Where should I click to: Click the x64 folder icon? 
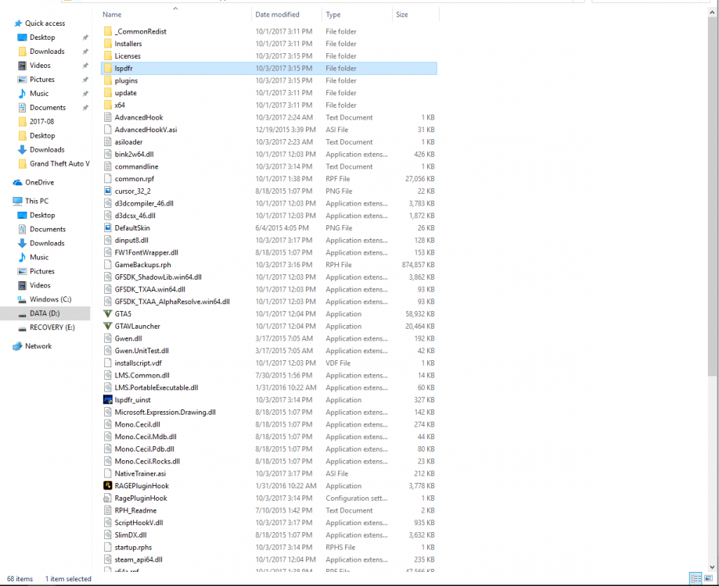(x=108, y=105)
